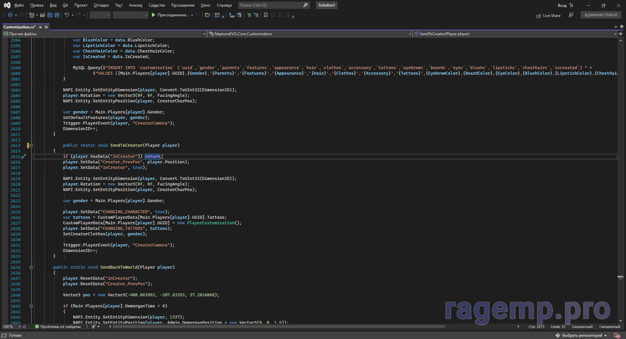Toggle a bookmark on the current line
626x339 pixels.
(266, 15)
